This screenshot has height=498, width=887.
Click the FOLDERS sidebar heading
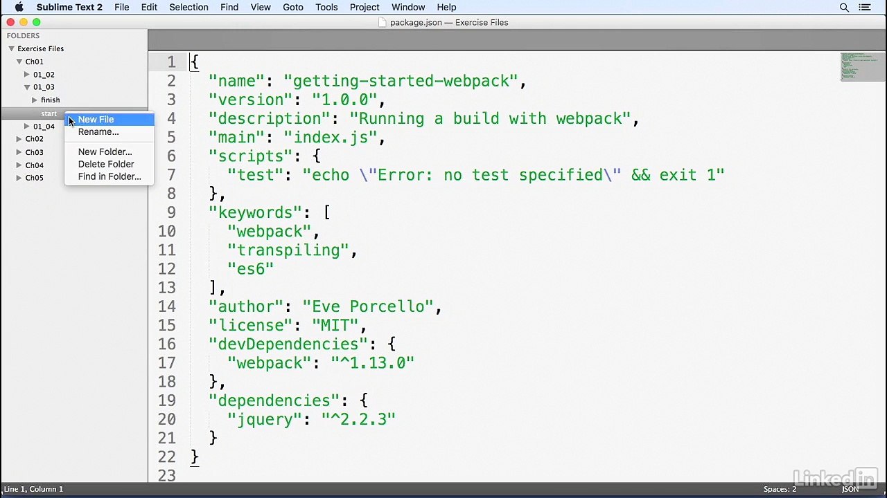(24, 36)
